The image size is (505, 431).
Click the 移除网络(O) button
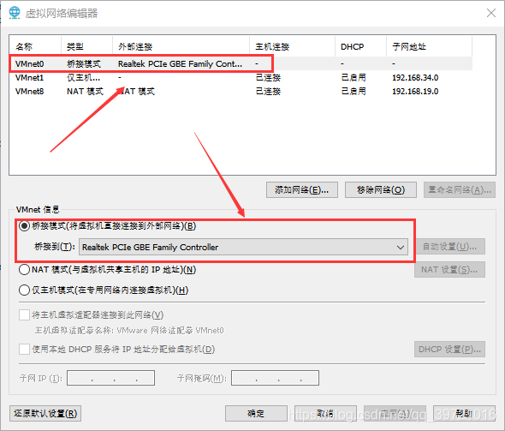point(381,190)
